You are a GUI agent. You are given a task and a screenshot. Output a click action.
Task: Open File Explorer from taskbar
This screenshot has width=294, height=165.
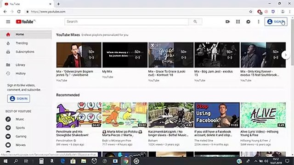[x=84, y=161]
